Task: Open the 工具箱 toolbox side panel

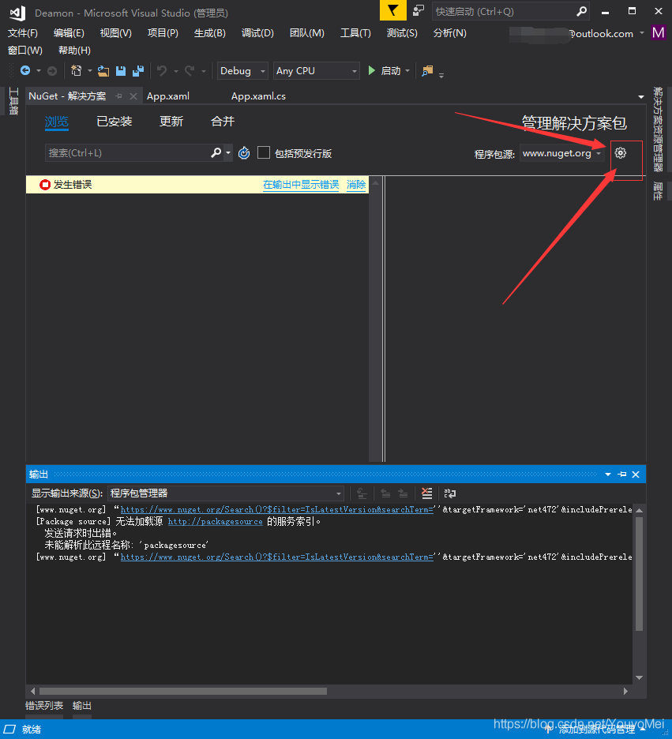Action: 13,100
